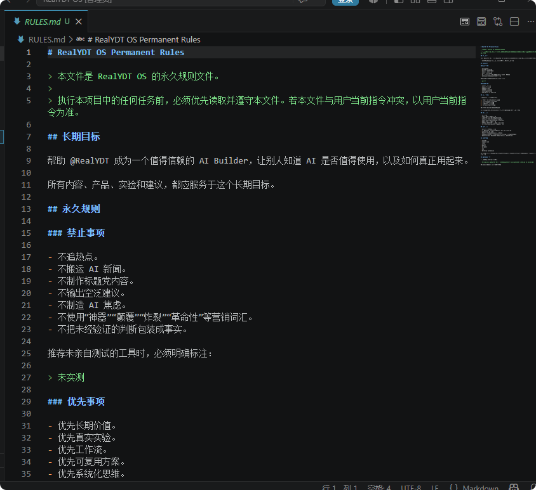The width and height of the screenshot is (536, 490).
Task: Click the RULES.md breadcrumb item
Action: point(46,39)
